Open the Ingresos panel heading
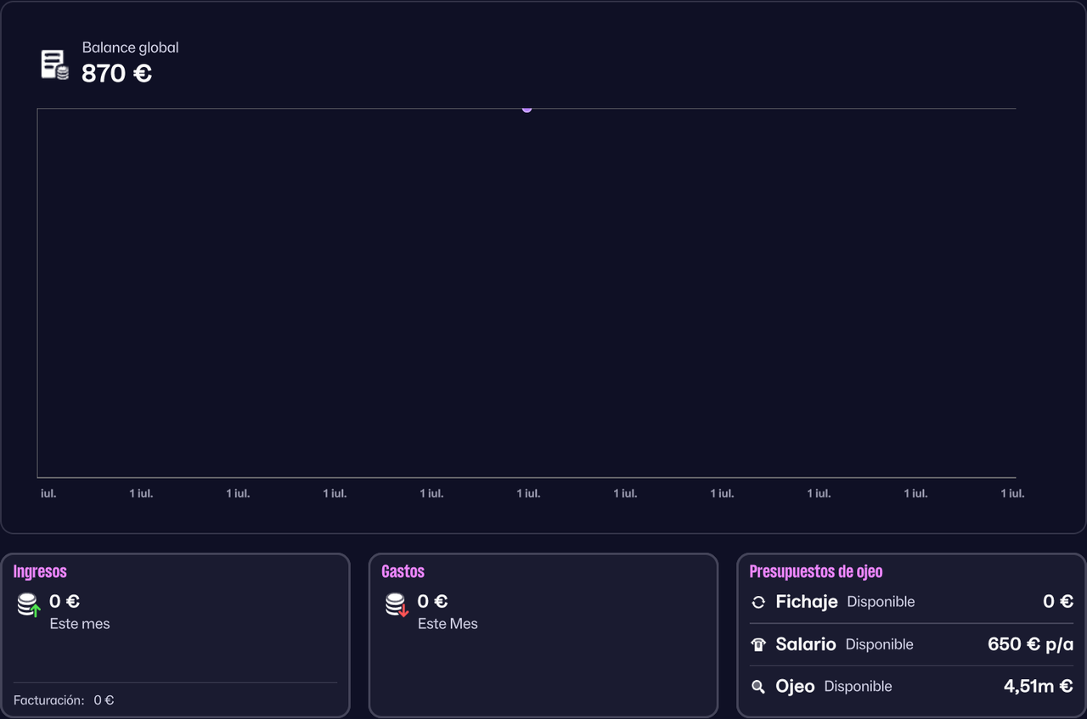 tap(40, 572)
